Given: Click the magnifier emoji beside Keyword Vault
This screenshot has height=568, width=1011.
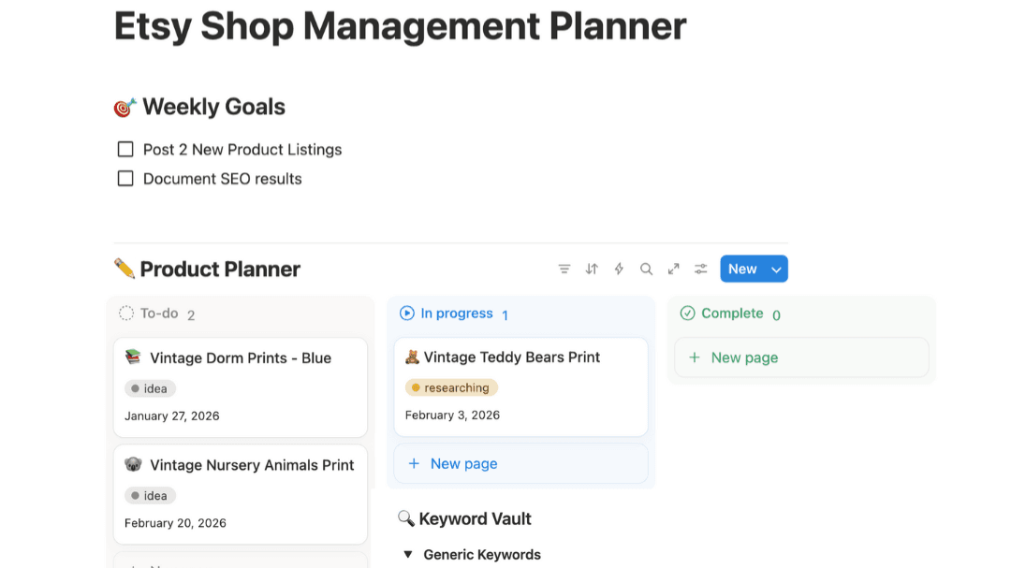Looking at the screenshot, I should tap(405, 518).
